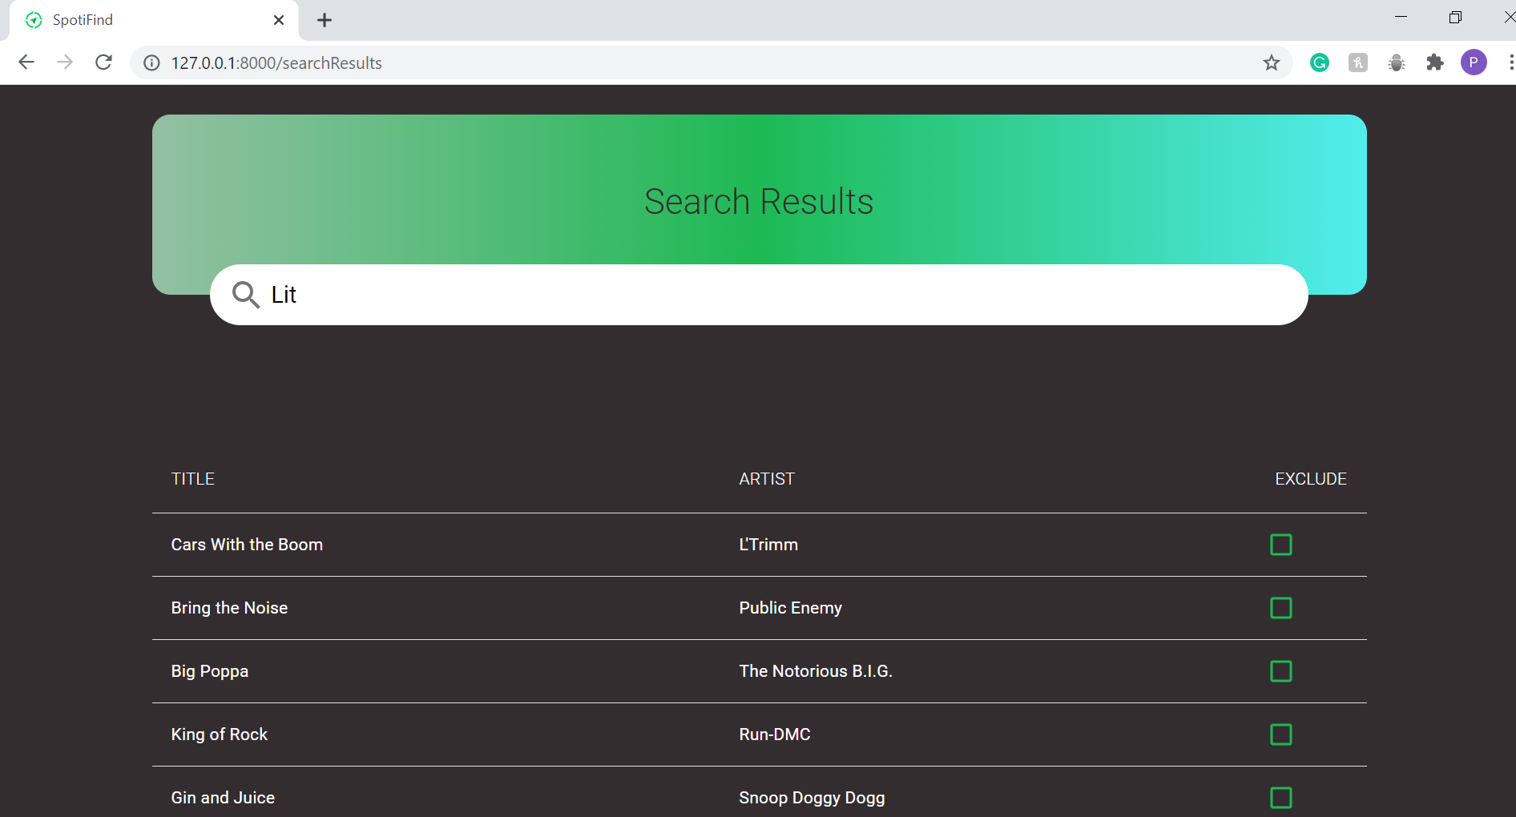The width and height of the screenshot is (1516, 817).
Task: Click the address bar URL
Action: click(276, 62)
